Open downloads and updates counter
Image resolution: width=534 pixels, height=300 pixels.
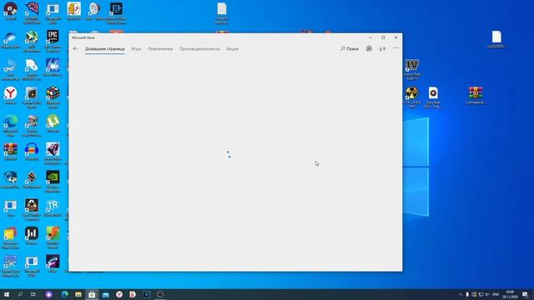[382, 48]
